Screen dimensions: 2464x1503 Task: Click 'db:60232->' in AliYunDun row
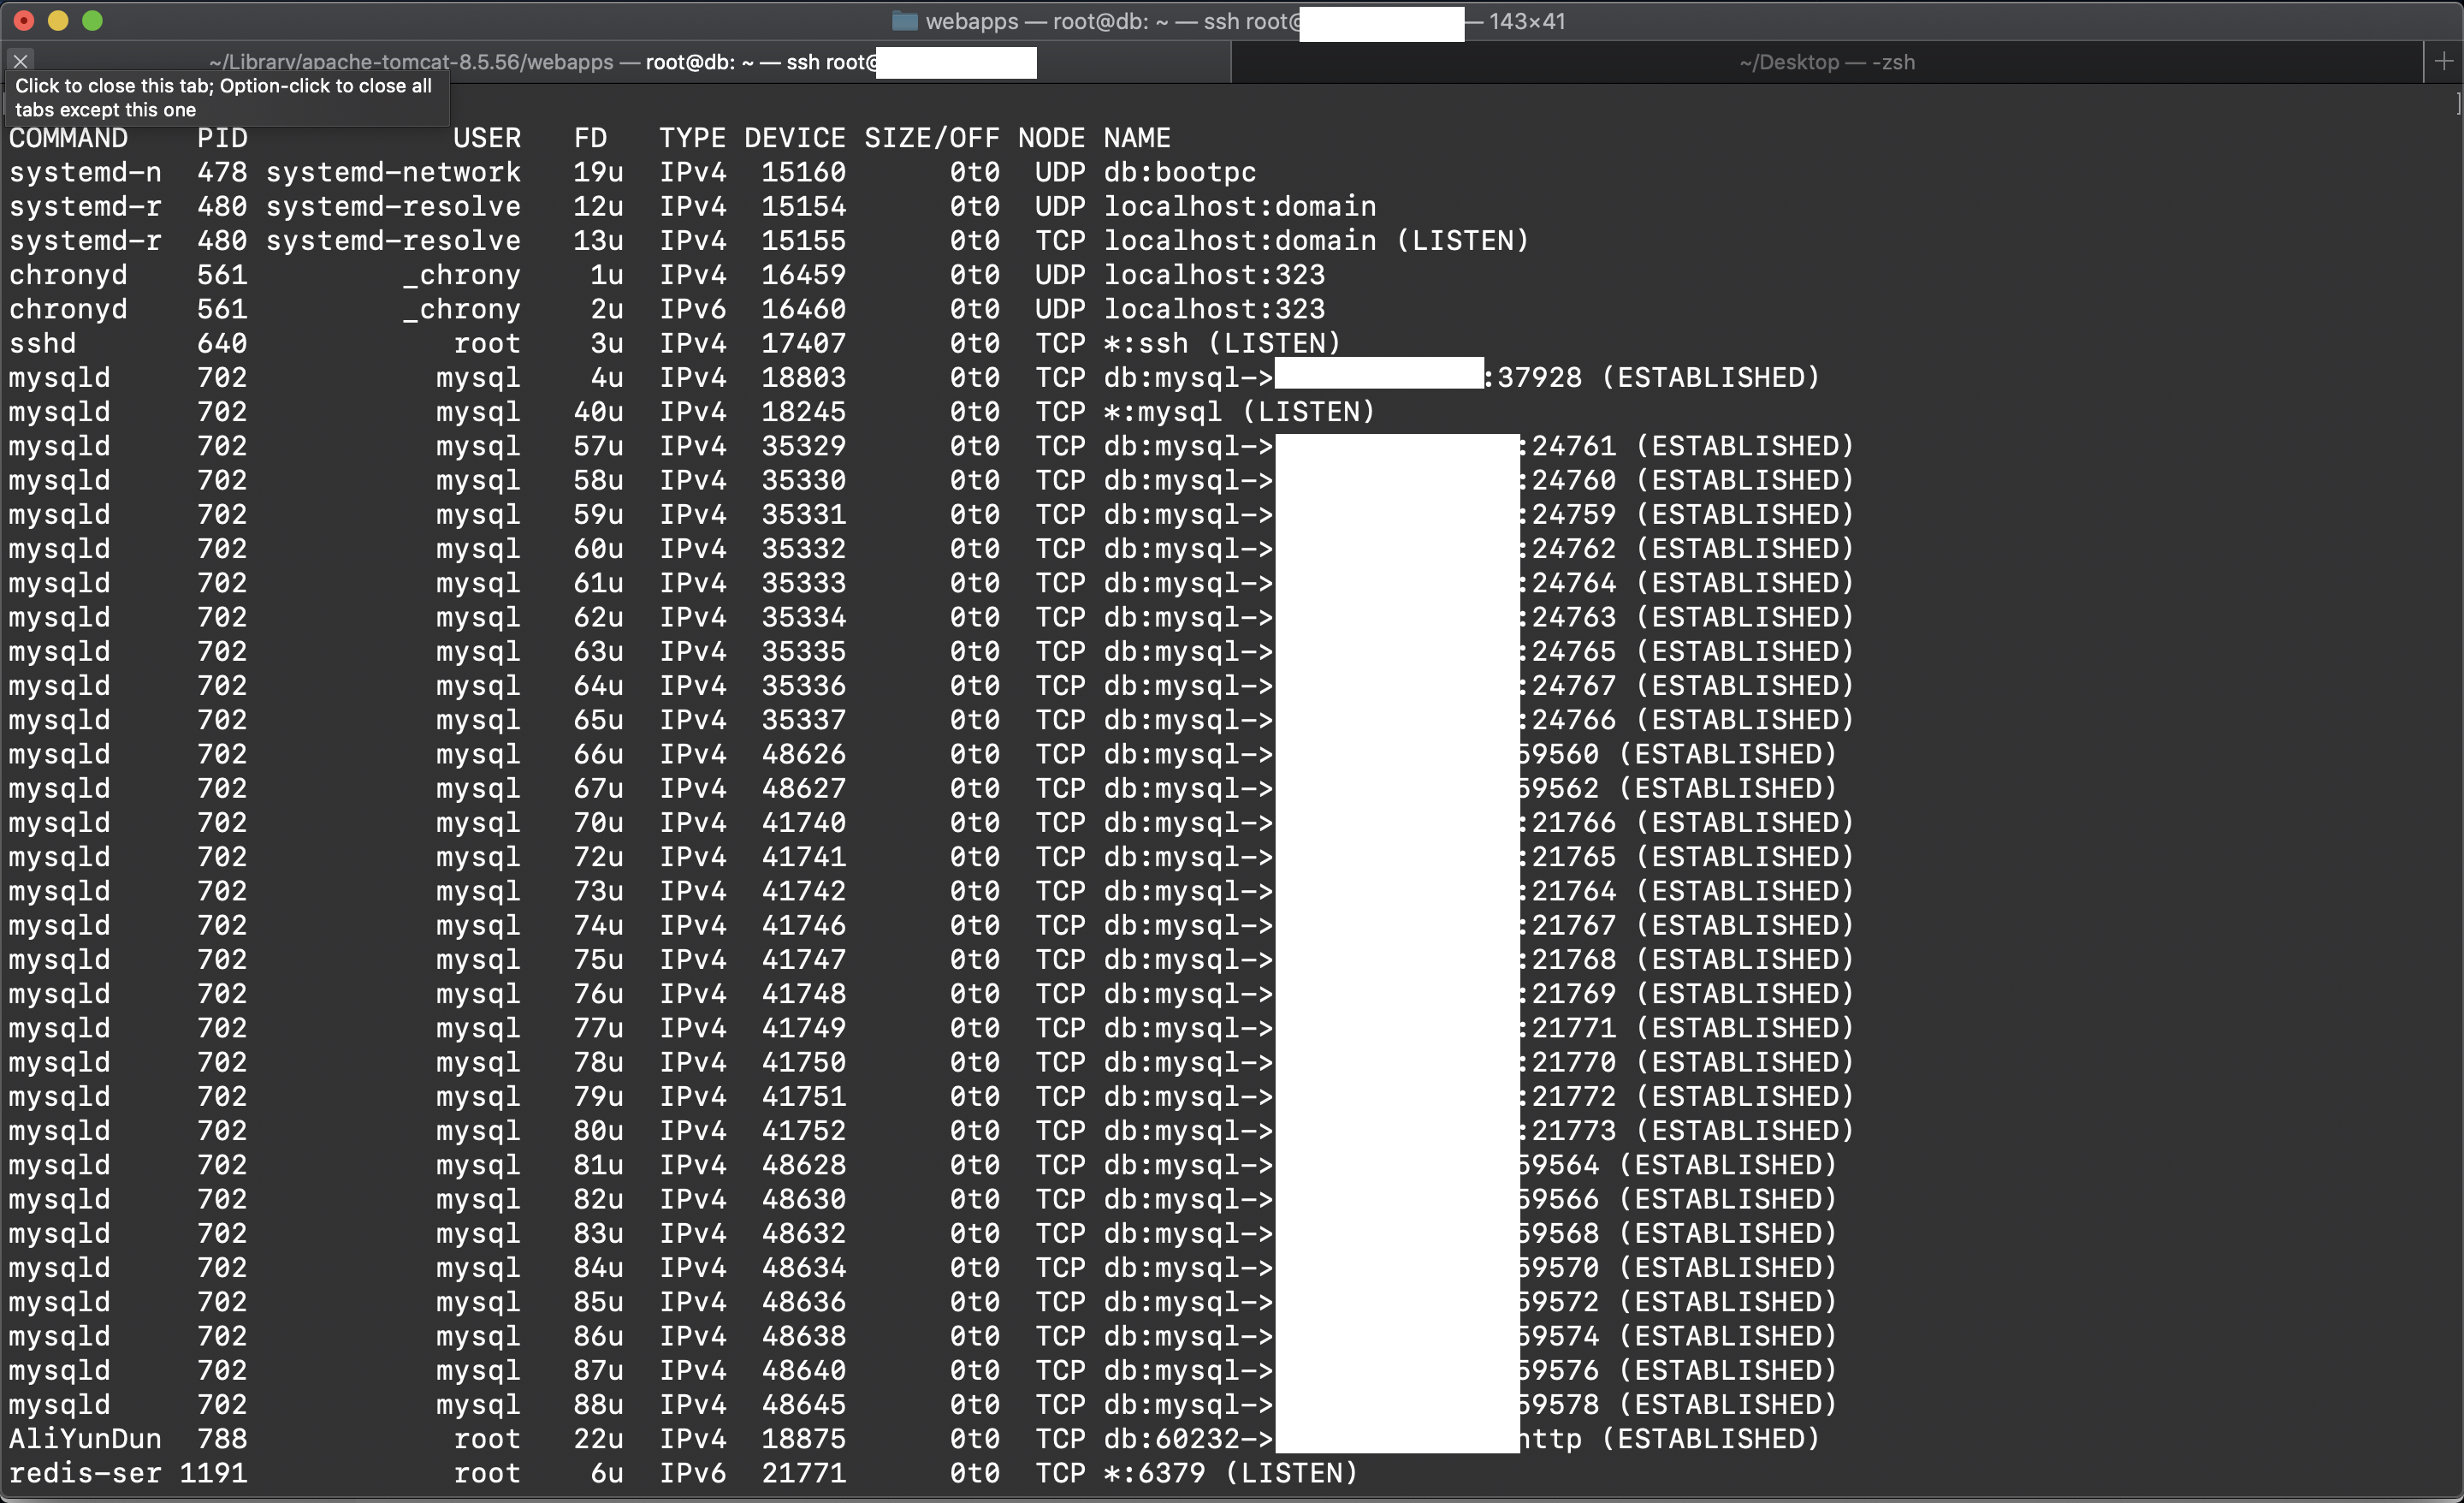(1189, 1439)
